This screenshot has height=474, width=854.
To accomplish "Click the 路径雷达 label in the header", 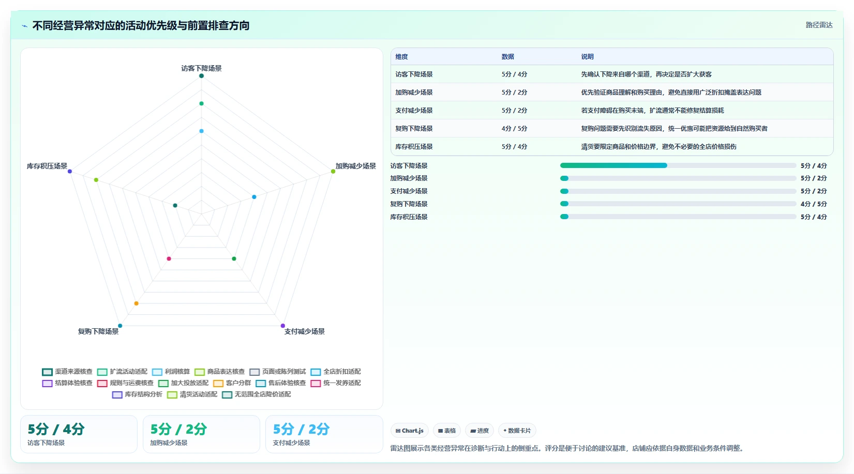I will coord(819,25).
